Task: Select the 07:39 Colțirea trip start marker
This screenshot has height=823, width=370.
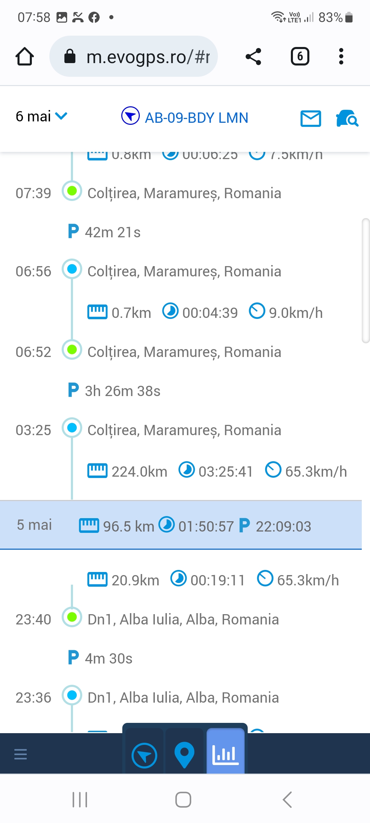Action: 72,191
